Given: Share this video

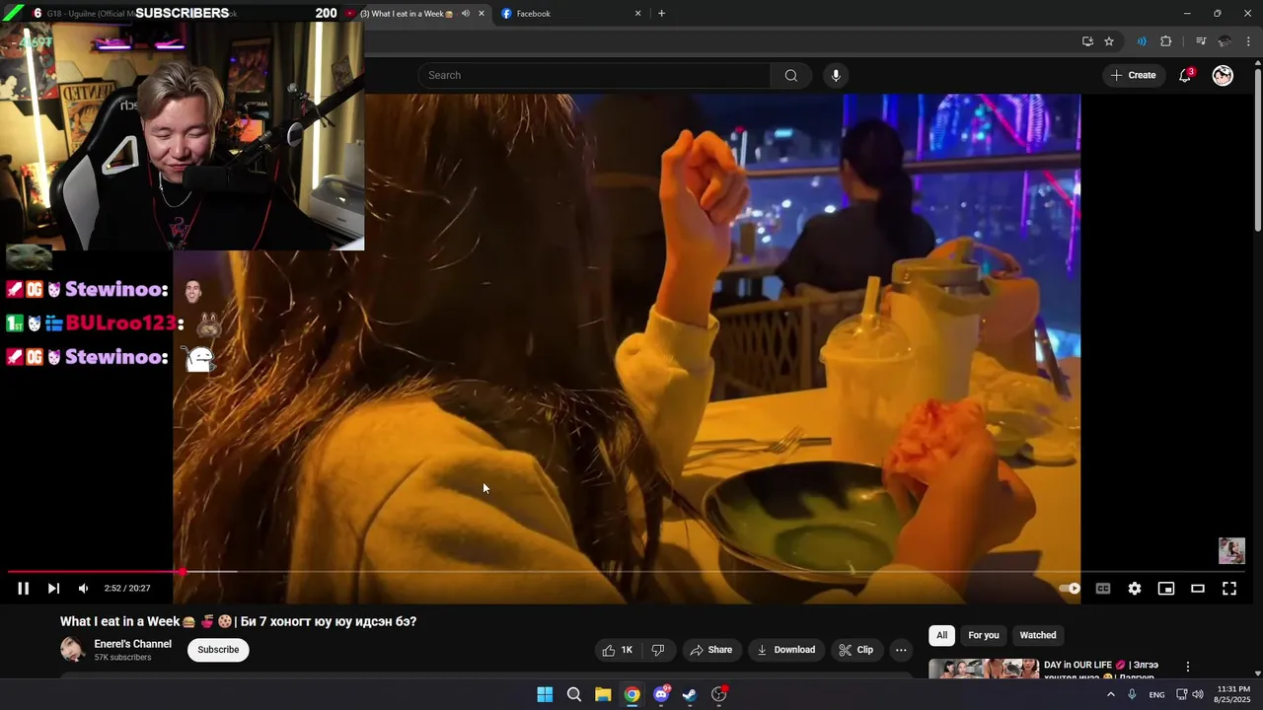Looking at the screenshot, I should 711,650.
